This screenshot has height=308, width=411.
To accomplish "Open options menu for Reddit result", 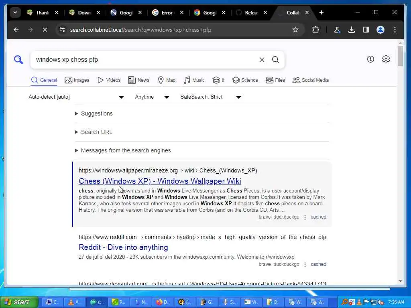I will pyautogui.click(x=305, y=265).
